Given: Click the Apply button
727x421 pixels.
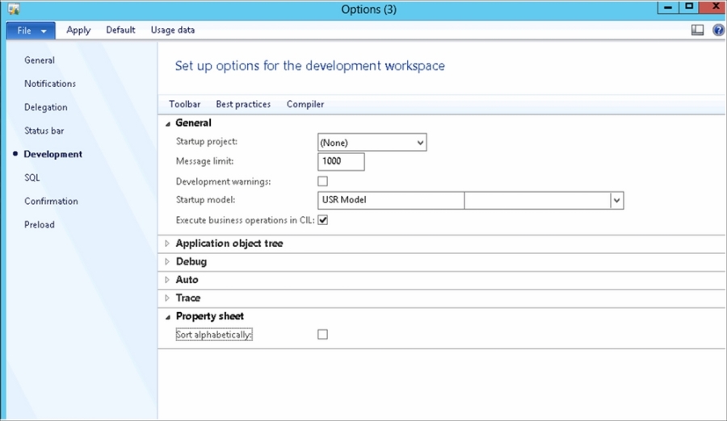Looking at the screenshot, I should tap(78, 30).
